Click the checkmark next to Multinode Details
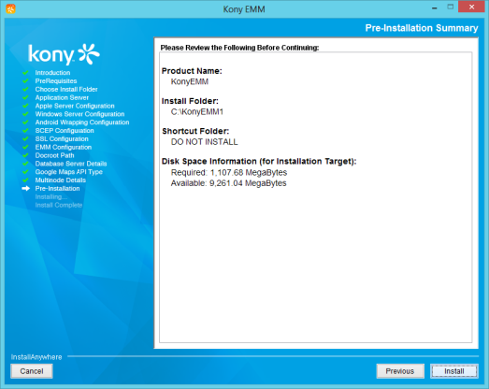489x389 pixels. (25, 180)
